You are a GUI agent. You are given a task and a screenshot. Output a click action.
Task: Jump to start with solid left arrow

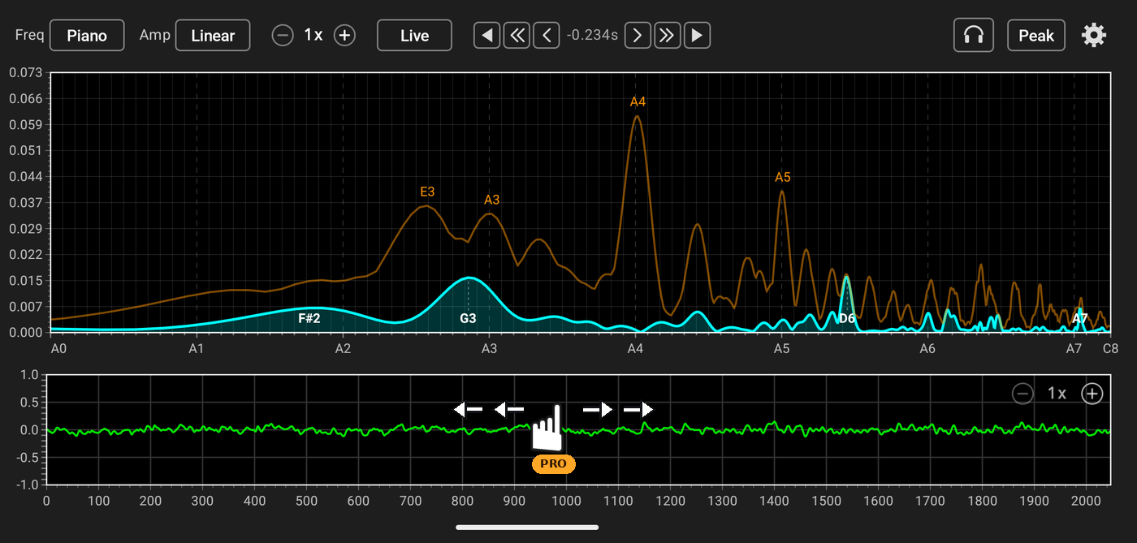point(487,36)
